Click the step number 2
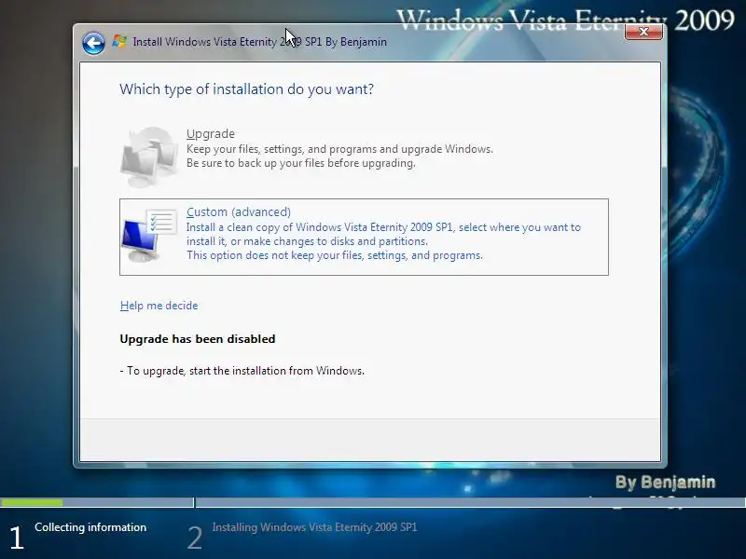 coord(195,539)
